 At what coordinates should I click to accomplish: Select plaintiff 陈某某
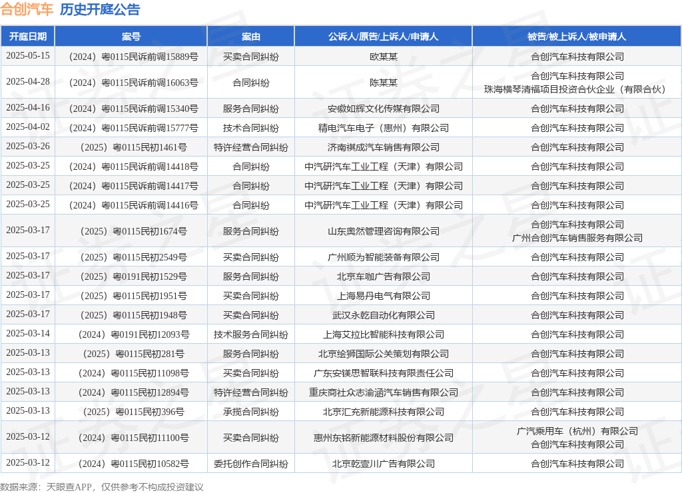[383, 83]
